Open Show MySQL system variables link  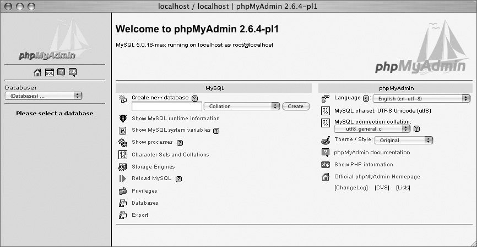click(171, 130)
